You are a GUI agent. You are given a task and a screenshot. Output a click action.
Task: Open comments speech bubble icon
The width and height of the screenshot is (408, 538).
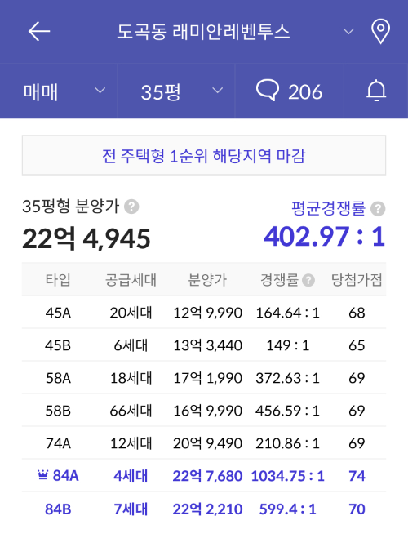268,91
